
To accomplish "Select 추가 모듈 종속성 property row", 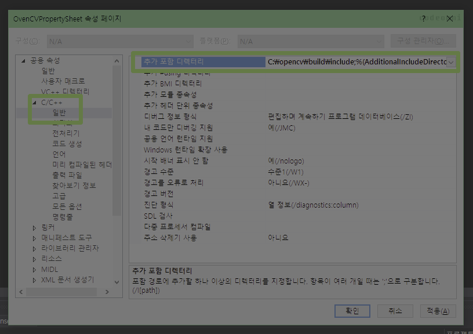I will 170,95.
